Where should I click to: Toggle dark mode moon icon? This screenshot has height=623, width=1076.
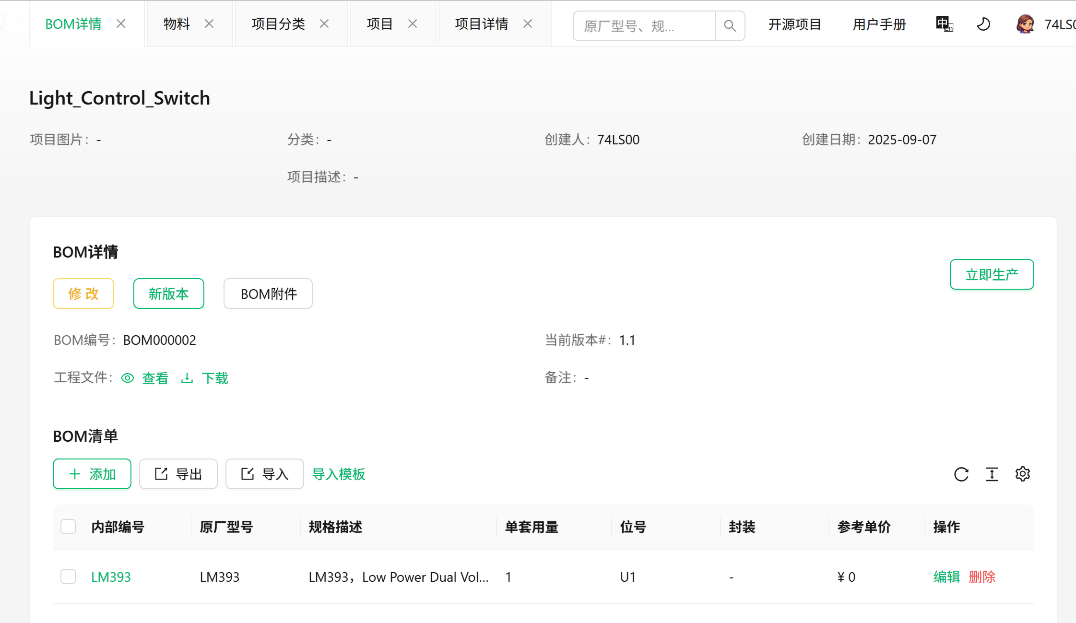click(983, 24)
